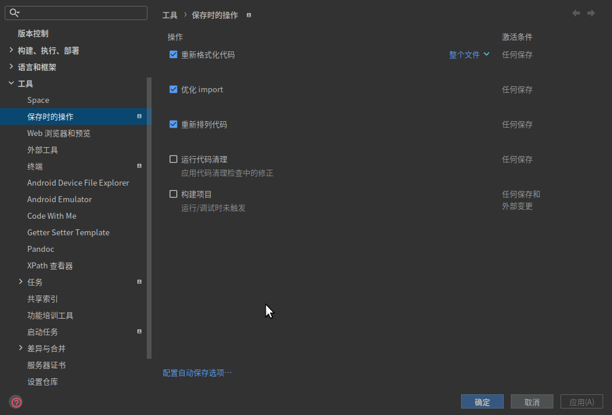Click project icon on 任务 row
Image resolution: width=612 pixels, height=415 pixels.
pos(139,282)
